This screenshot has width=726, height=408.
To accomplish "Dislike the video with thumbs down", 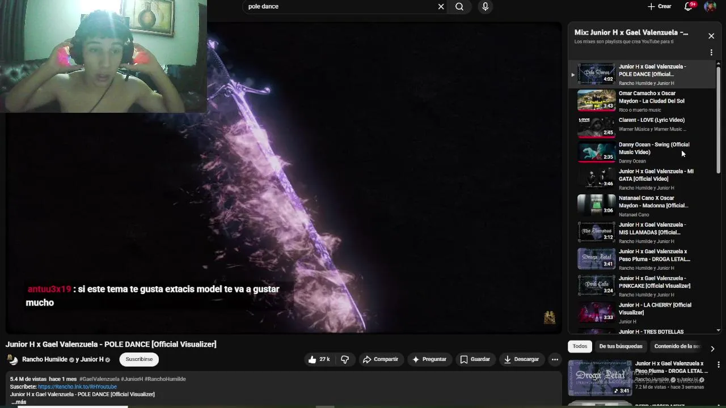I will (x=345, y=359).
